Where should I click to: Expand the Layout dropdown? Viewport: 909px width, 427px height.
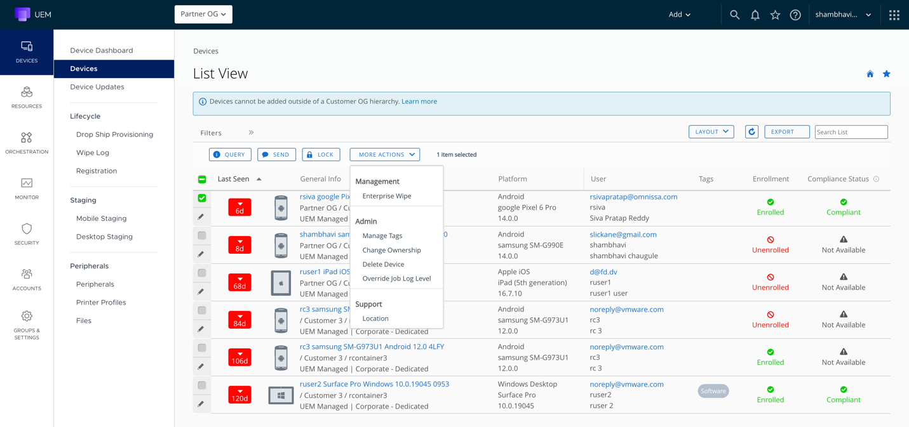711,131
